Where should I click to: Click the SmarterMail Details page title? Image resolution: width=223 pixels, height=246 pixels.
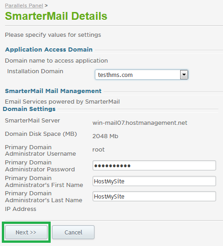pos(56,16)
